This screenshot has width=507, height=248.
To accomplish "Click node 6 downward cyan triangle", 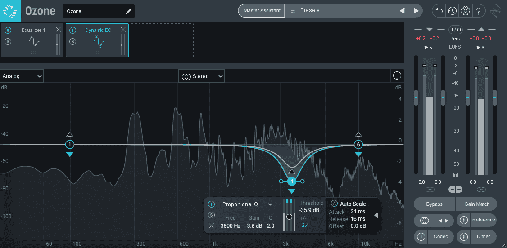I will click(358, 155).
